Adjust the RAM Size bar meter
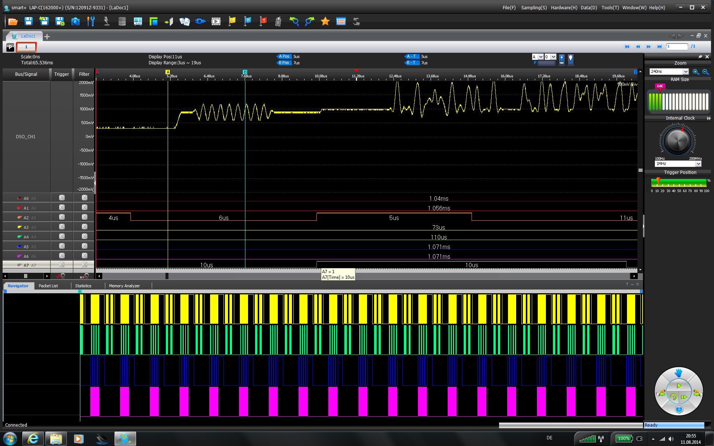The image size is (714, 446). tap(679, 101)
